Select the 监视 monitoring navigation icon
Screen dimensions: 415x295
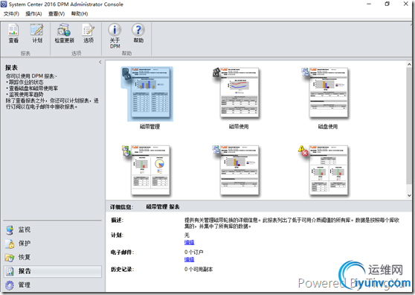point(10,229)
